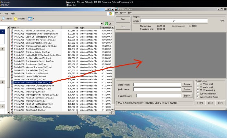Viewport: 227px width, 138px height.
Task: Click the Output file name input field
Action: (158, 96)
